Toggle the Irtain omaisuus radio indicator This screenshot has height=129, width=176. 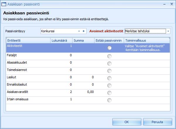point(109,100)
